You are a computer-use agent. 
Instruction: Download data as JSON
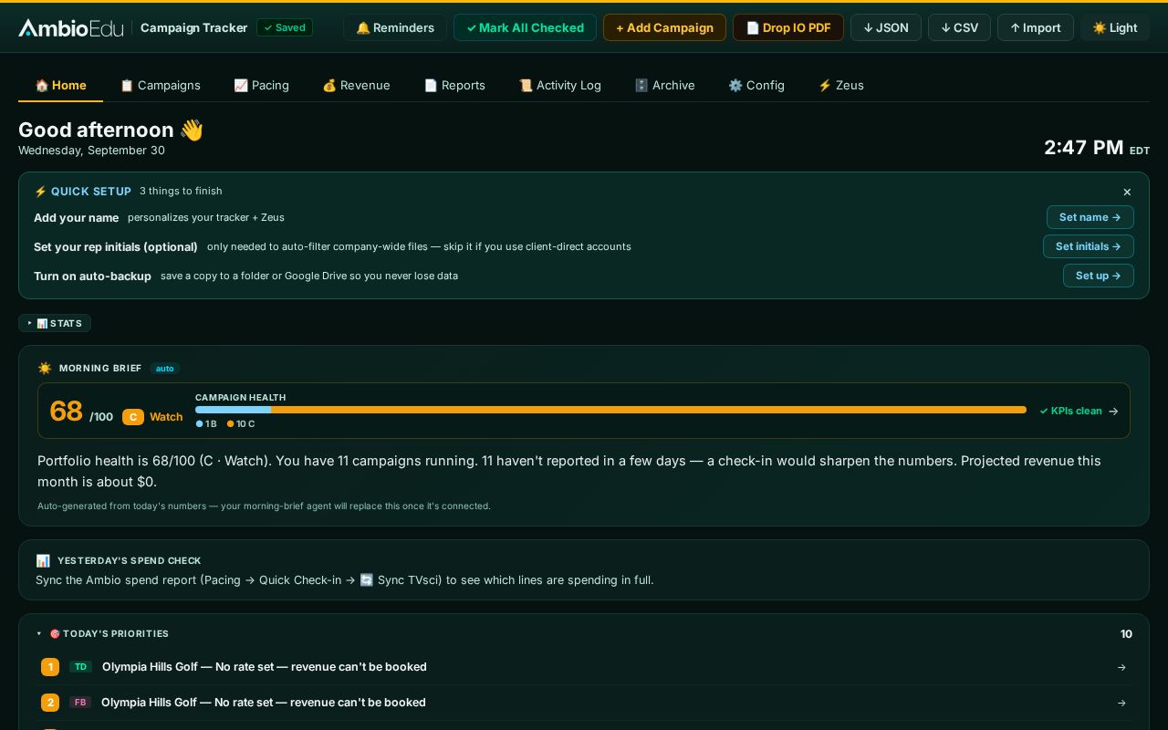pos(886,27)
